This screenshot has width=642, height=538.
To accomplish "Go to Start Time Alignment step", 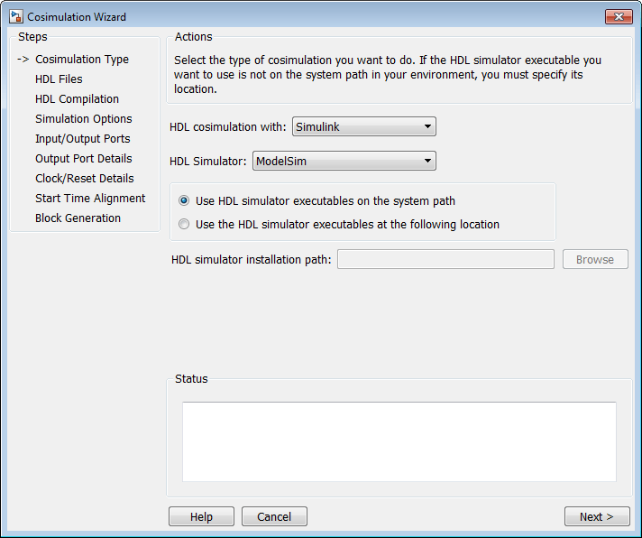I will (90, 199).
